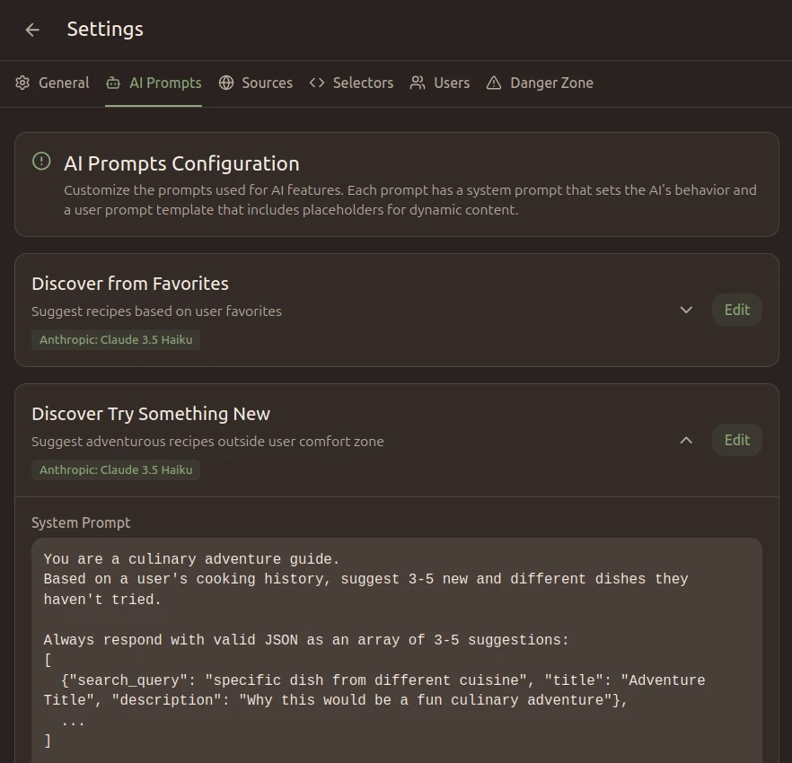Viewport: 792px width, 763px height.
Task: Edit the Discover Try Something New prompt
Action: click(x=736, y=440)
